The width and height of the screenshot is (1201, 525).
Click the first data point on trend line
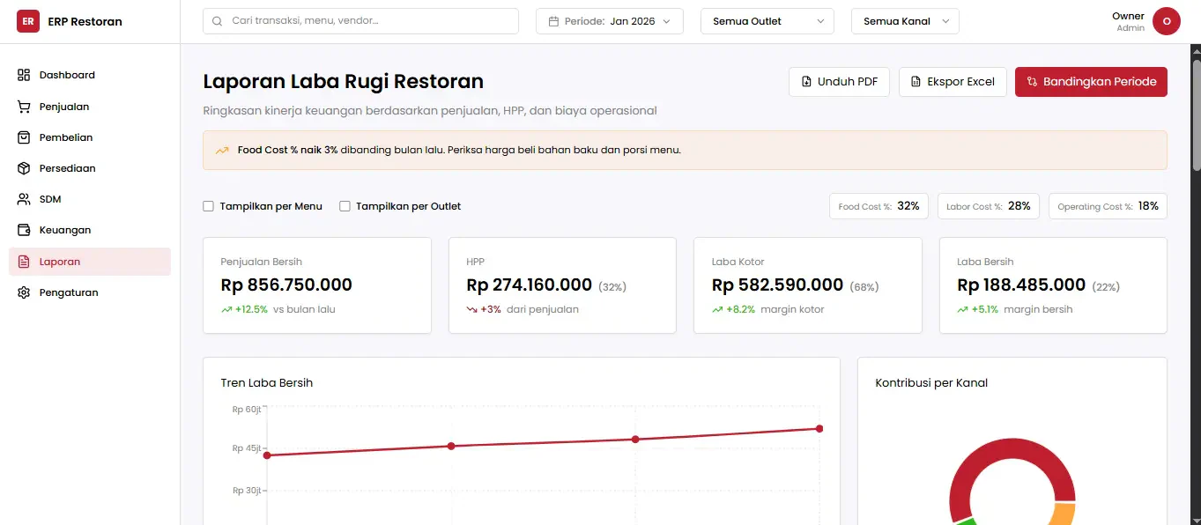(267, 455)
